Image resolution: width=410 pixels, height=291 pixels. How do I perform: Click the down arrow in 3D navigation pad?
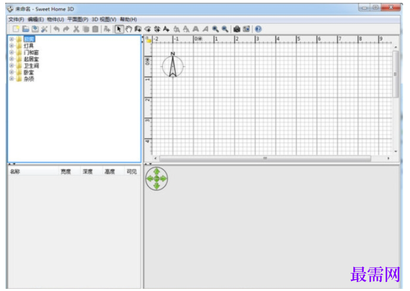pos(157,186)
